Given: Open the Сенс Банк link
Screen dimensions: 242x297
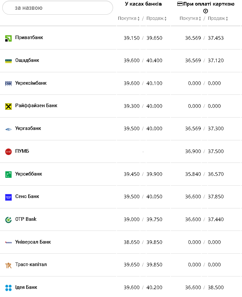Looking at the screenshot, I should coord(27,196).
